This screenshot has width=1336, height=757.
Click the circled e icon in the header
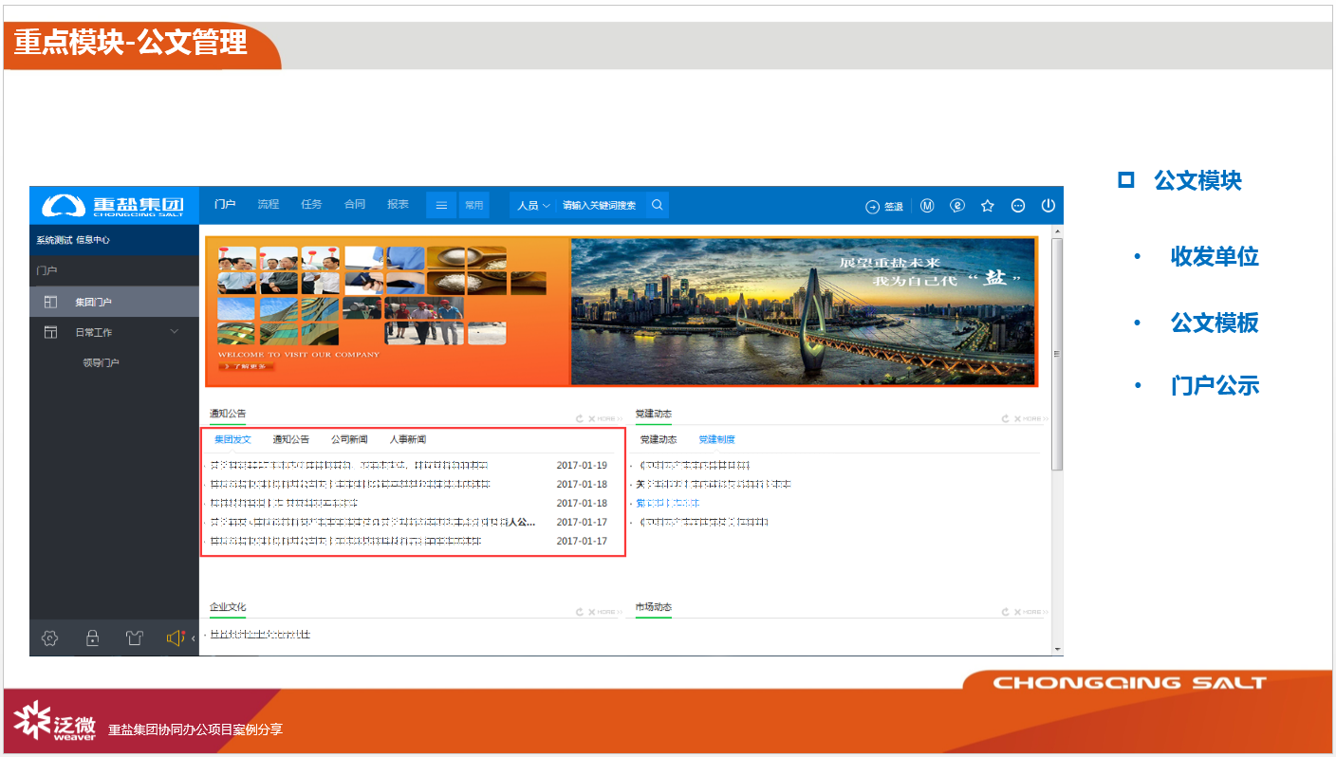coord(957,206)
